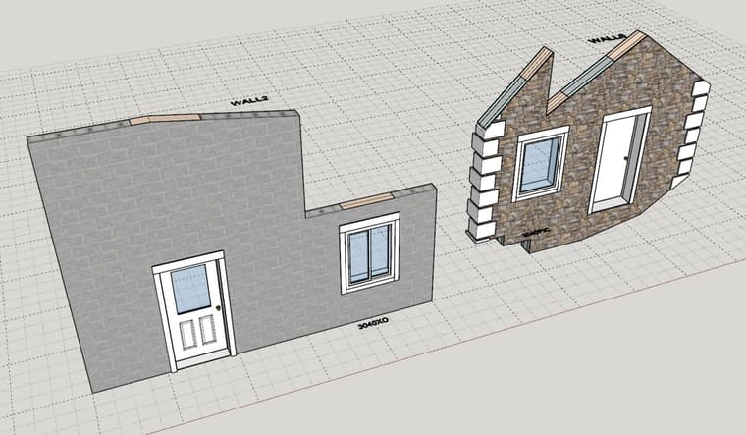Click the door knob on the stone wall door
Image resolution: width=746 pixels, height=435 pixels.
[x=626, y=158]
